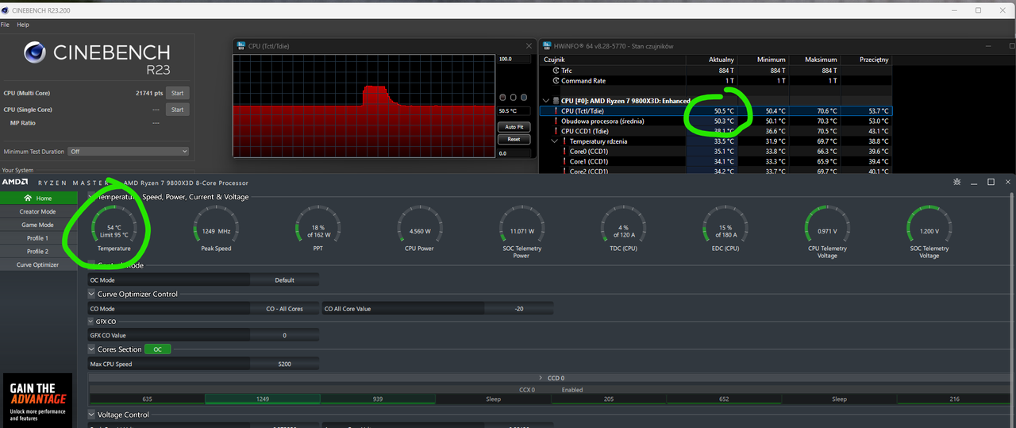
Task: Open the Minimum Test Duration dropdown
Action: point(127,151)
